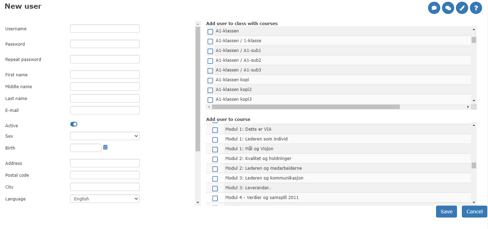The width and height of the screenshot is (488, 229).
Task: Open the chat message icon
Action: click(x=434, y=8)
